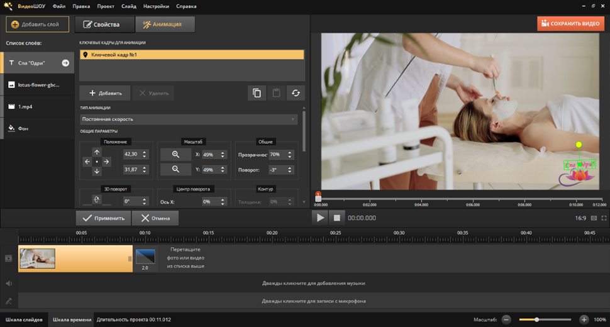
Task: Stop the video preview
Action: (336, 218)
